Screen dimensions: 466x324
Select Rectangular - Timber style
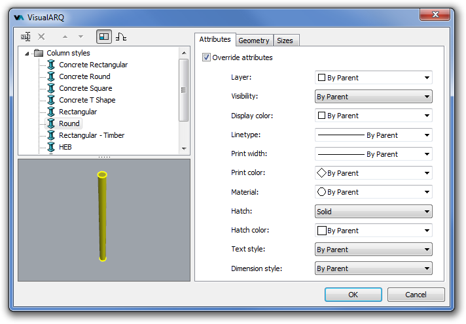(92, 135)
